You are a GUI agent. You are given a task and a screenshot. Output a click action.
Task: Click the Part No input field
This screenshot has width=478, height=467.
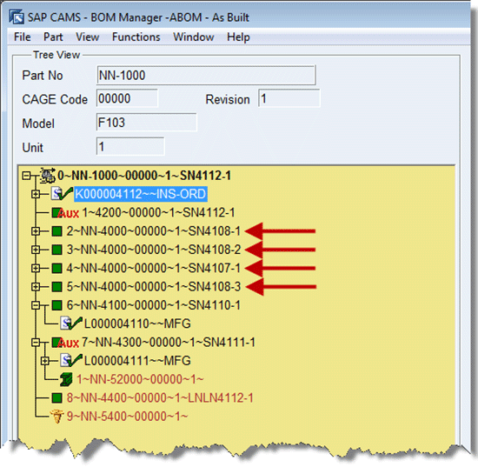(206, 75)
